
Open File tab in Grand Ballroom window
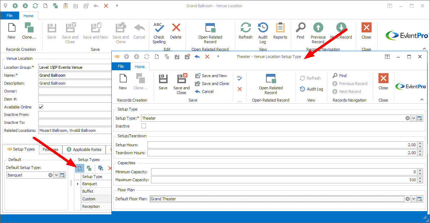coord(10,15)
